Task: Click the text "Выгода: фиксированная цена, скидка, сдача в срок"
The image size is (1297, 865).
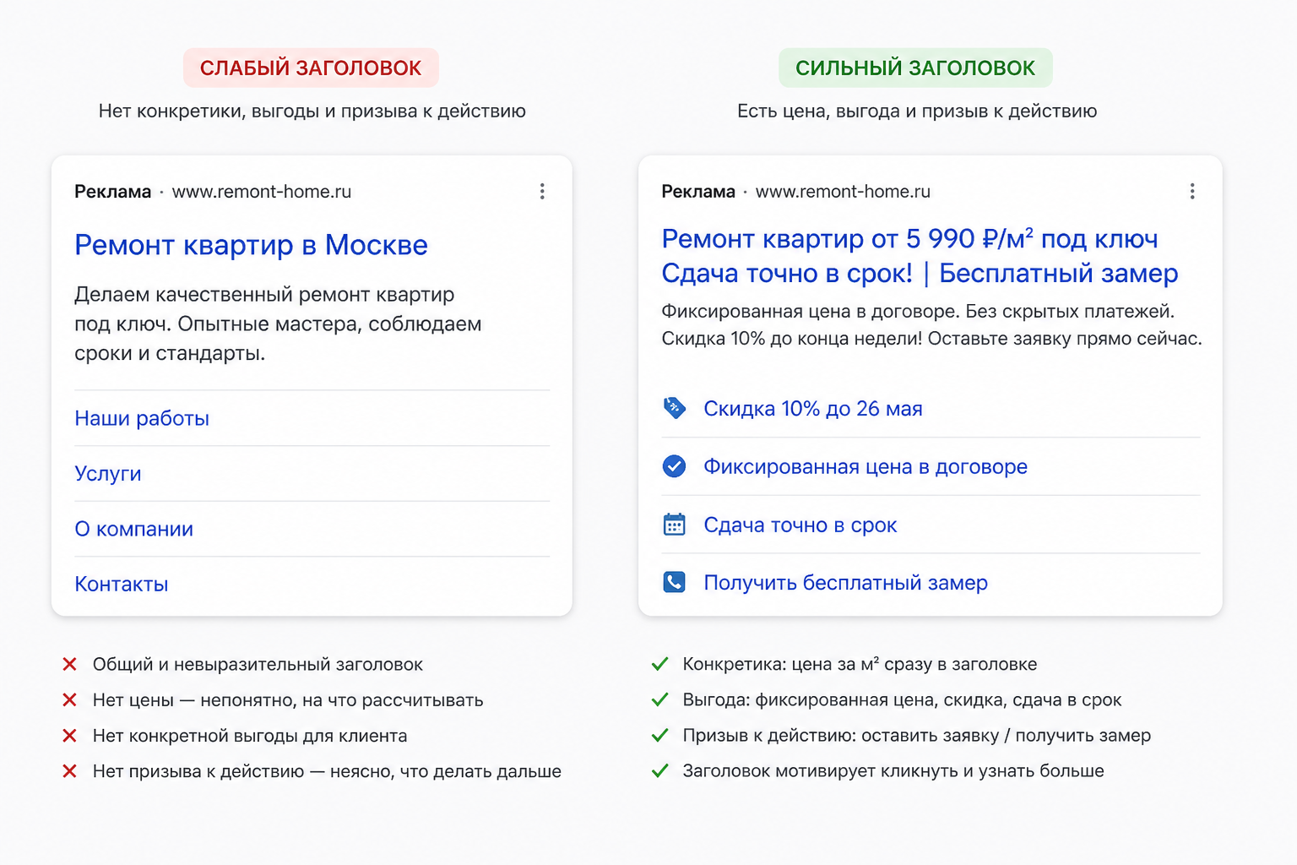Action: (902, 699)
